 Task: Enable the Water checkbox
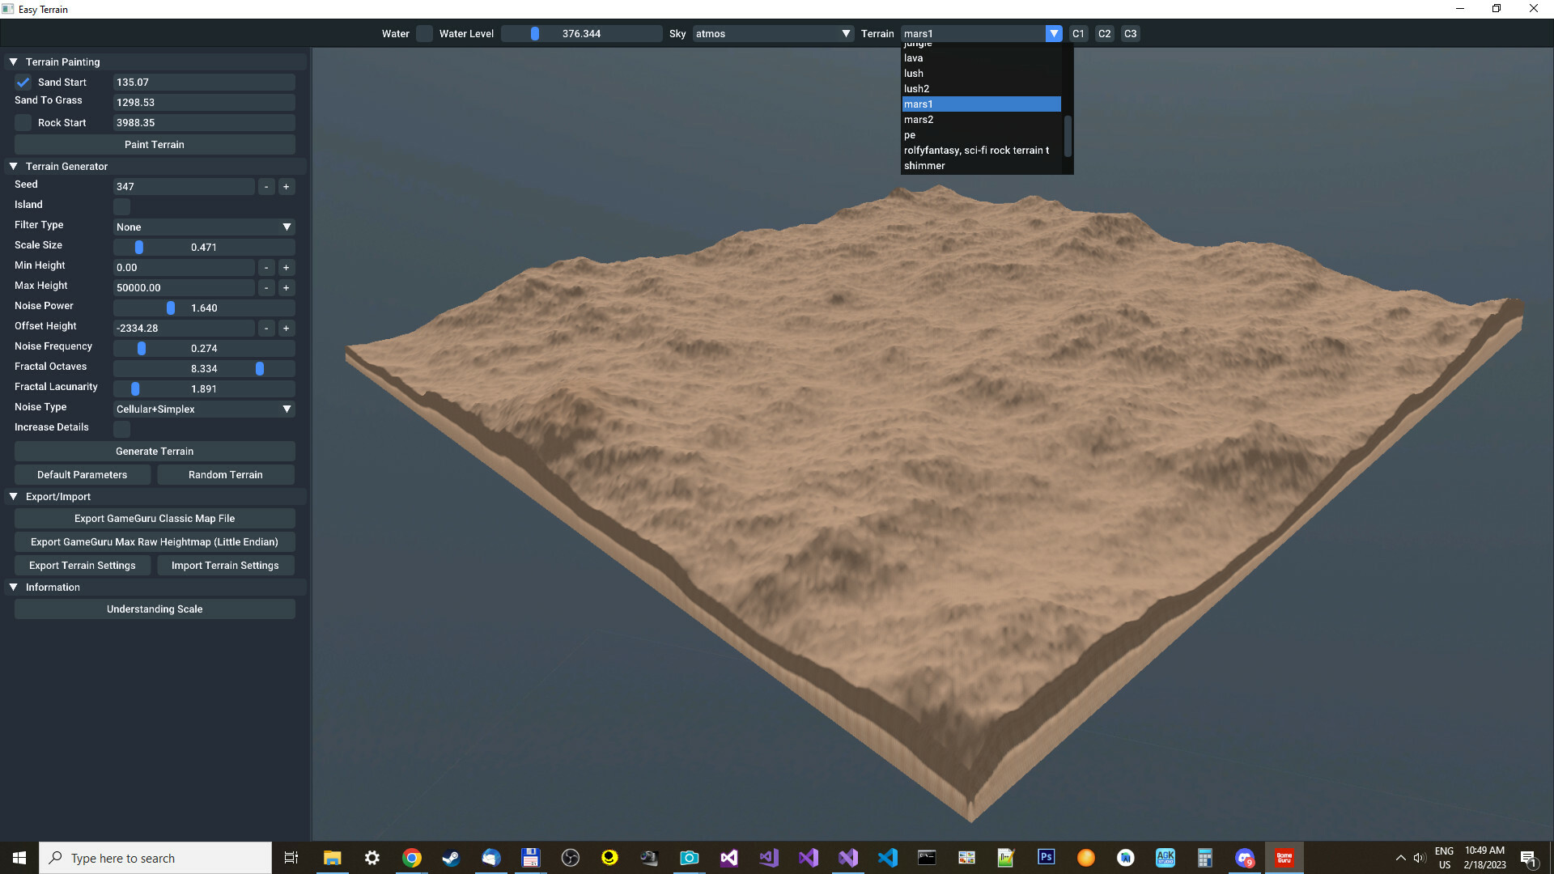tap(424, 33)
